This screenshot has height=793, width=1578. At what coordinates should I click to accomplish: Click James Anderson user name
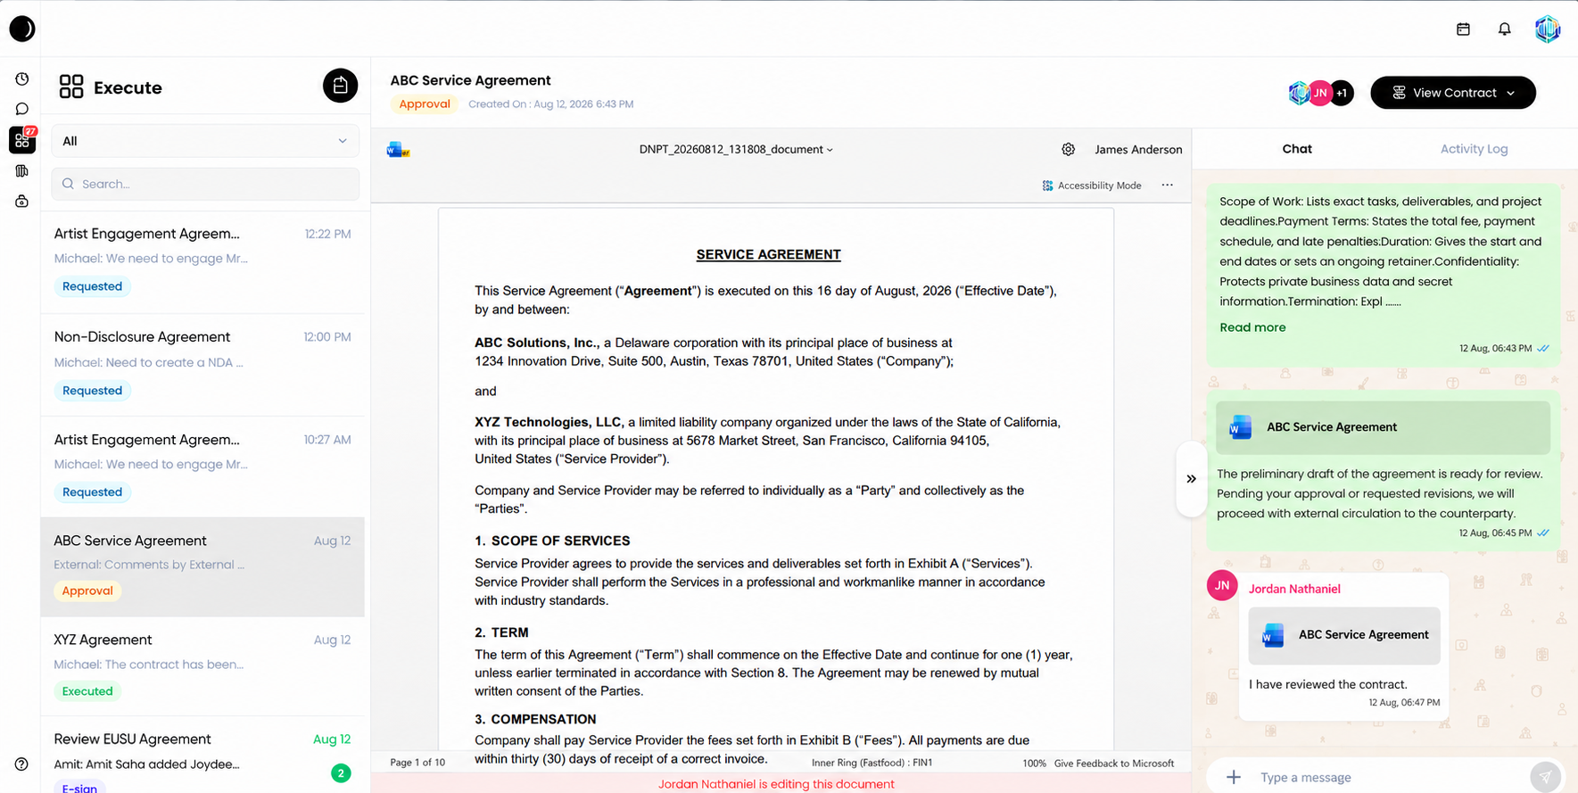pyautogui.click(x=1138, y=150)
